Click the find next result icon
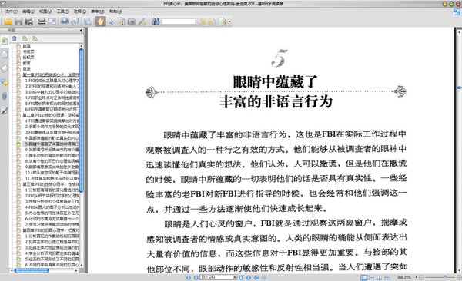 pos(212,21)
